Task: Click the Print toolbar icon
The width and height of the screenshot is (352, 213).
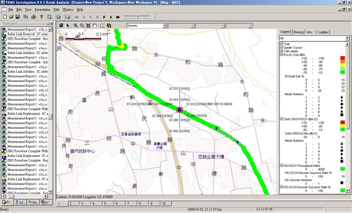Action: tap(34, 17)
